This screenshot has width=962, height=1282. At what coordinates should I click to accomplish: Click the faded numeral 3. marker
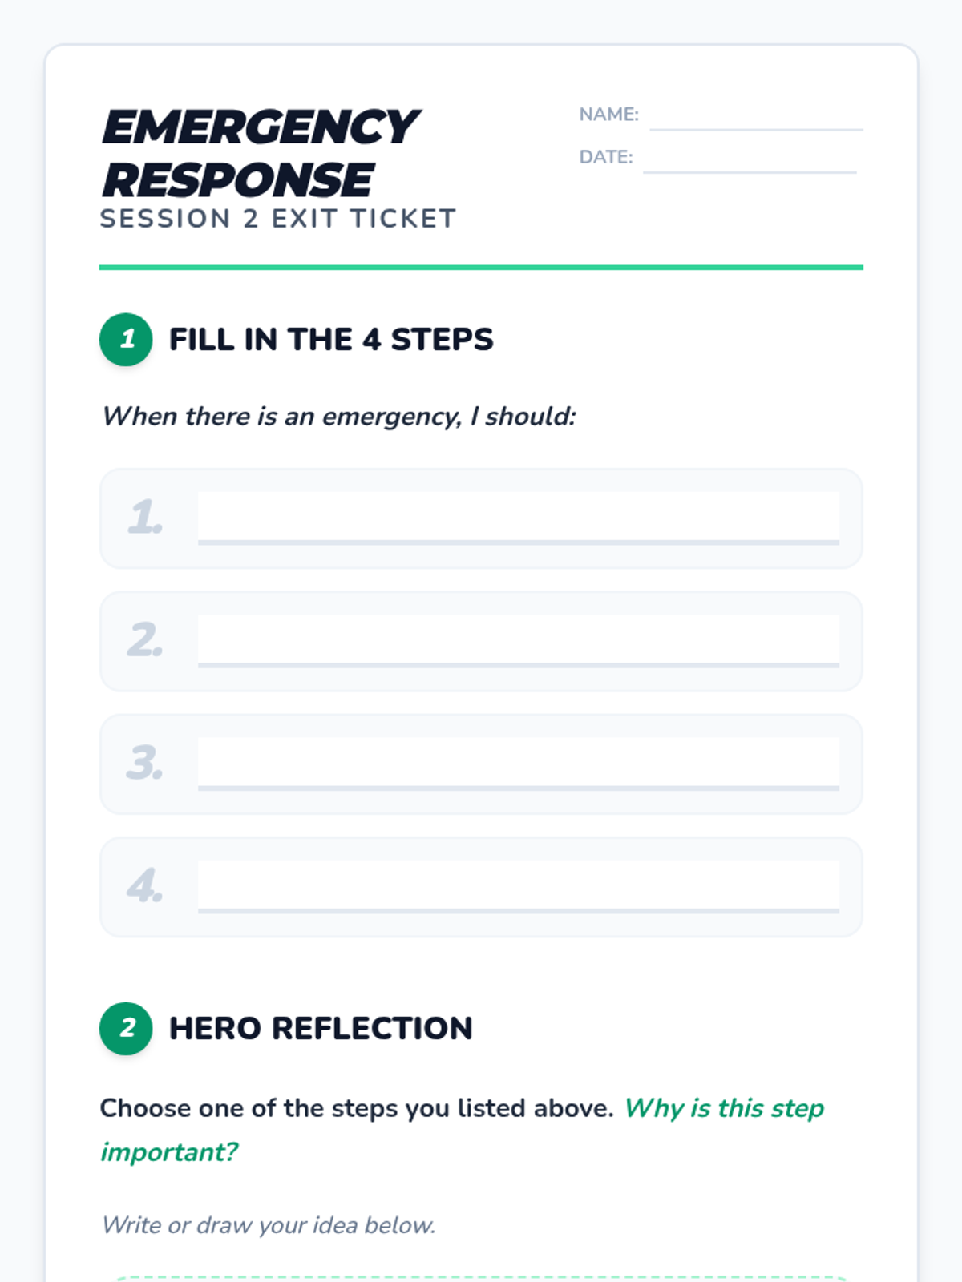145,763
